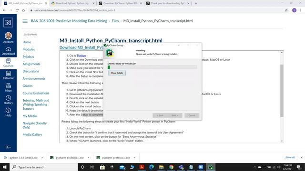Viewport: 305px width, 171px height.
Task: Open Microsoft Edge from taskbar
Action: pyautogui.click(x=152, y=167)
